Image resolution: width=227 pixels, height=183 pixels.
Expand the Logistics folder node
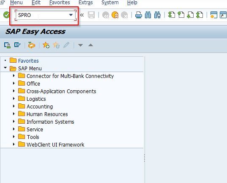[x=14, y=99]
